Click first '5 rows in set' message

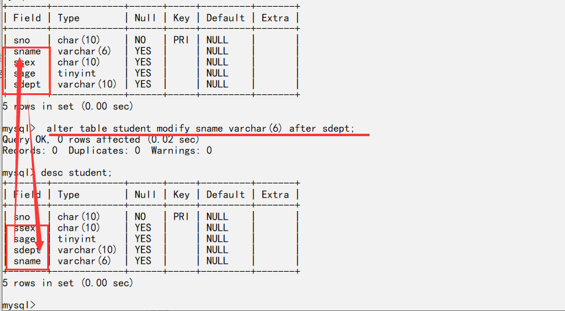tap(67, 106)
